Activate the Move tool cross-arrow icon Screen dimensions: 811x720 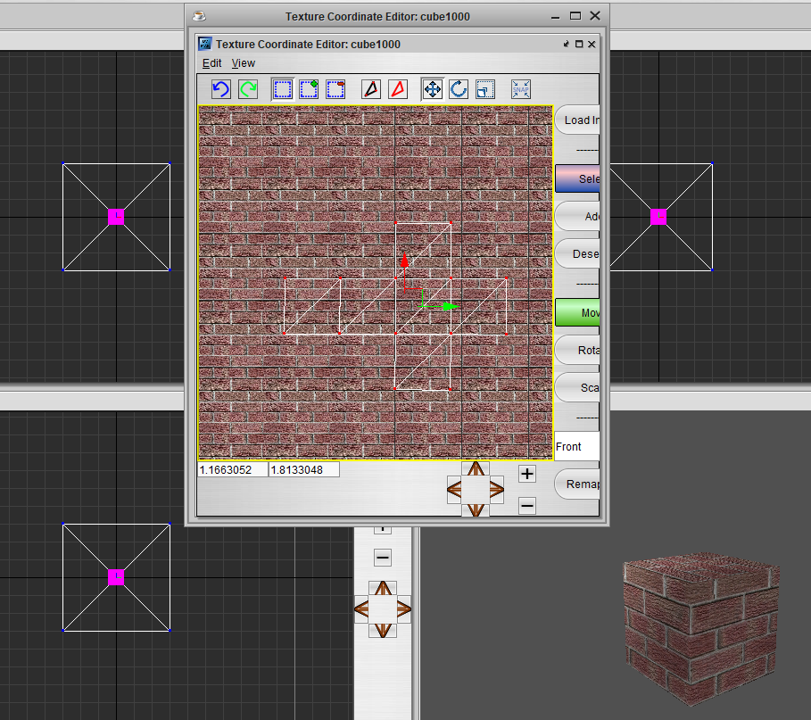[433, 89]
